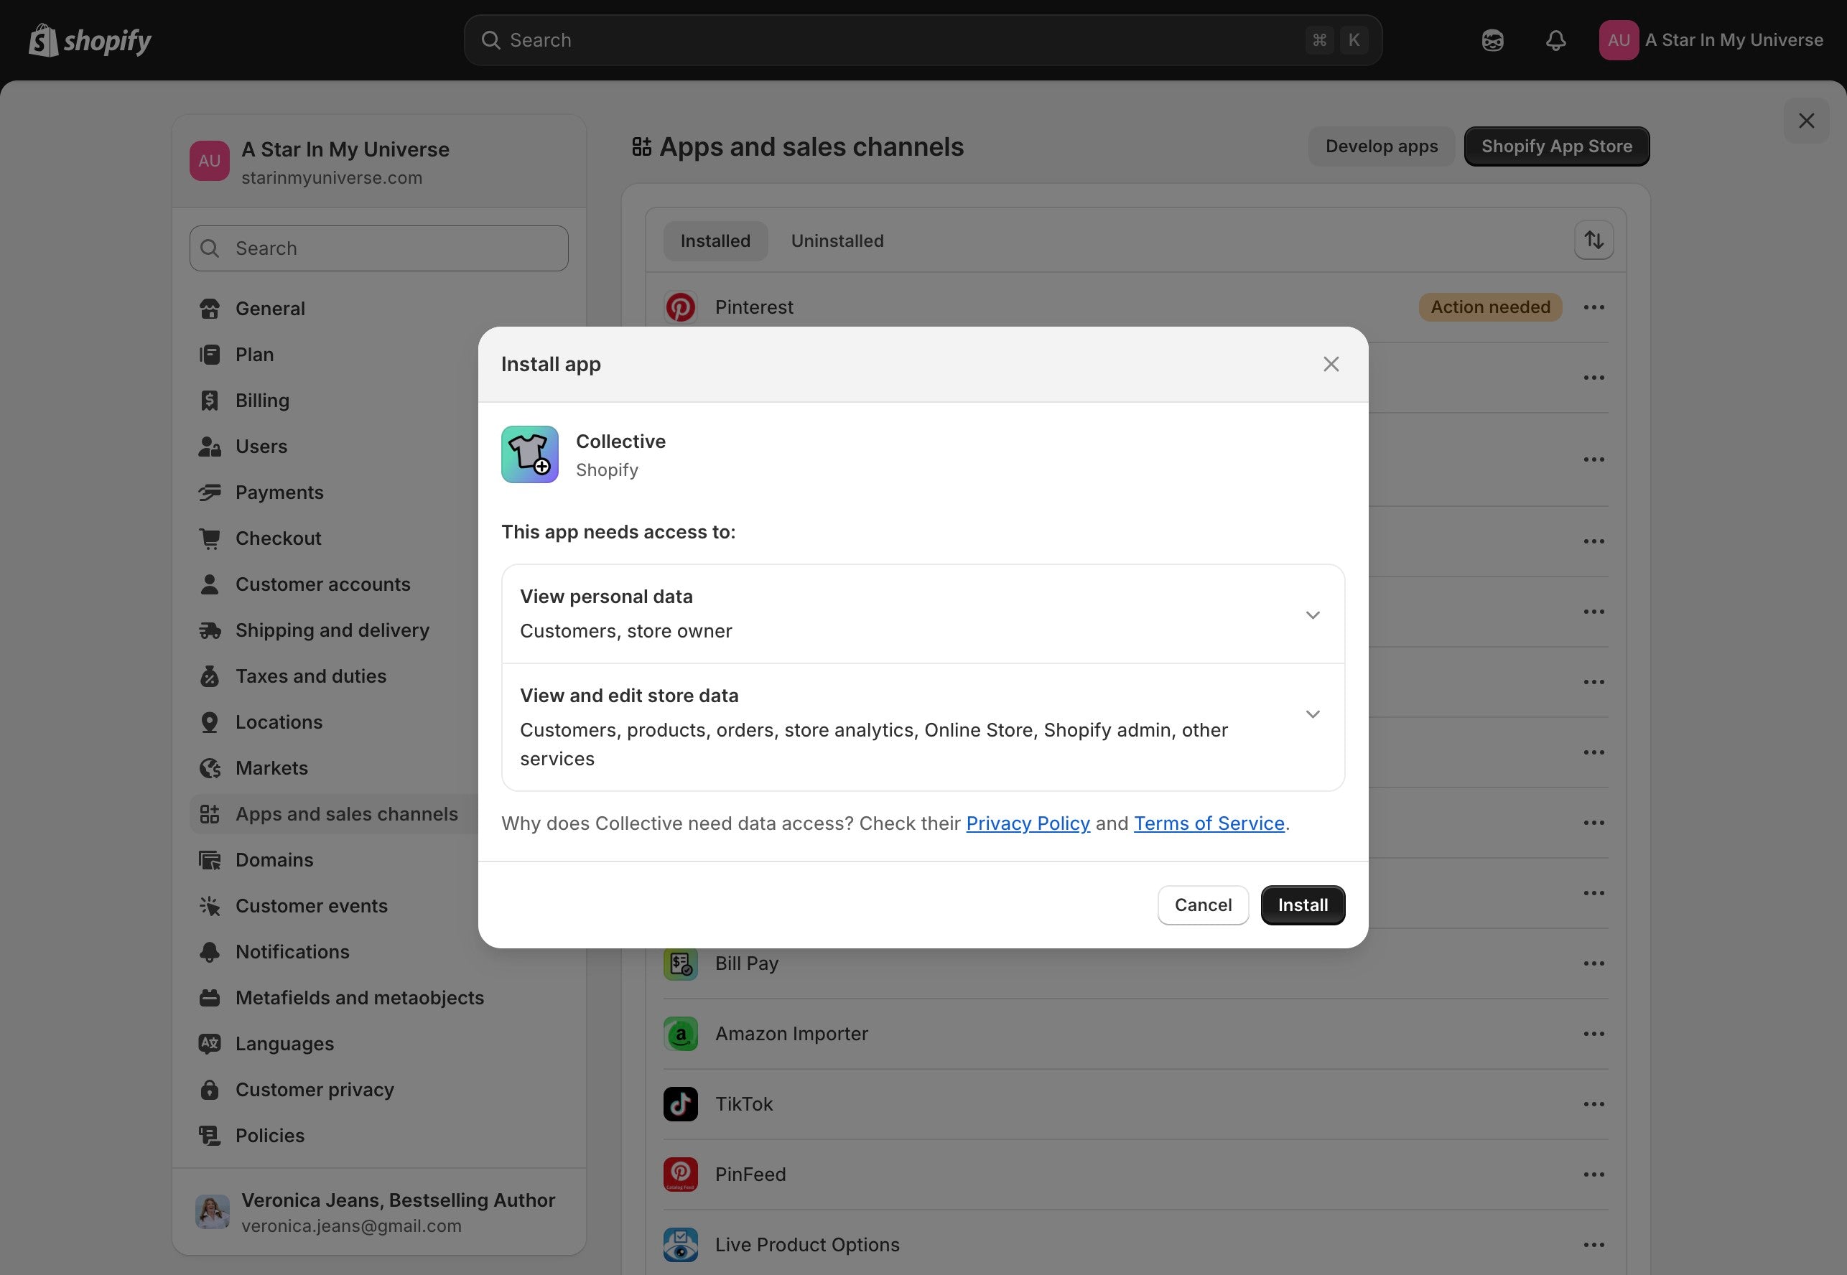1847x1275 pixels.
Task: Open Shopify Sidekick assistant icon
Action: click(1492, 40)
